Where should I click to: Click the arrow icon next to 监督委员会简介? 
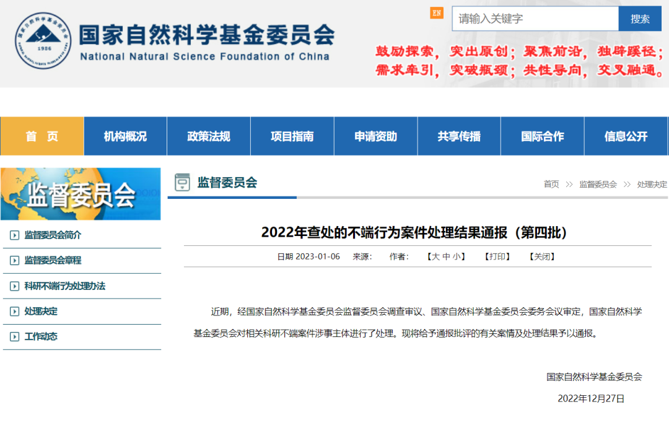tap(14, 235)
